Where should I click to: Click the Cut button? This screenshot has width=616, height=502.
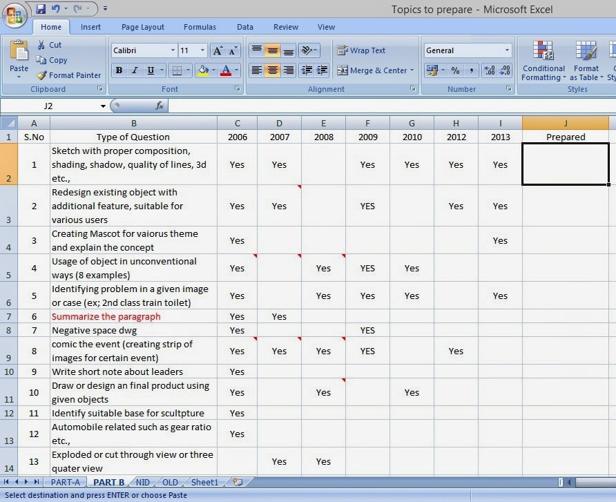pyautogui.click(x=50, y=45)
